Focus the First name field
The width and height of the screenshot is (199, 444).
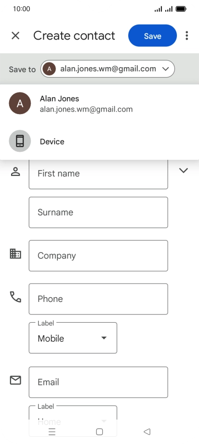(98, 173)
